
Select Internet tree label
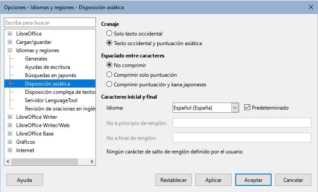click(25, 150)
